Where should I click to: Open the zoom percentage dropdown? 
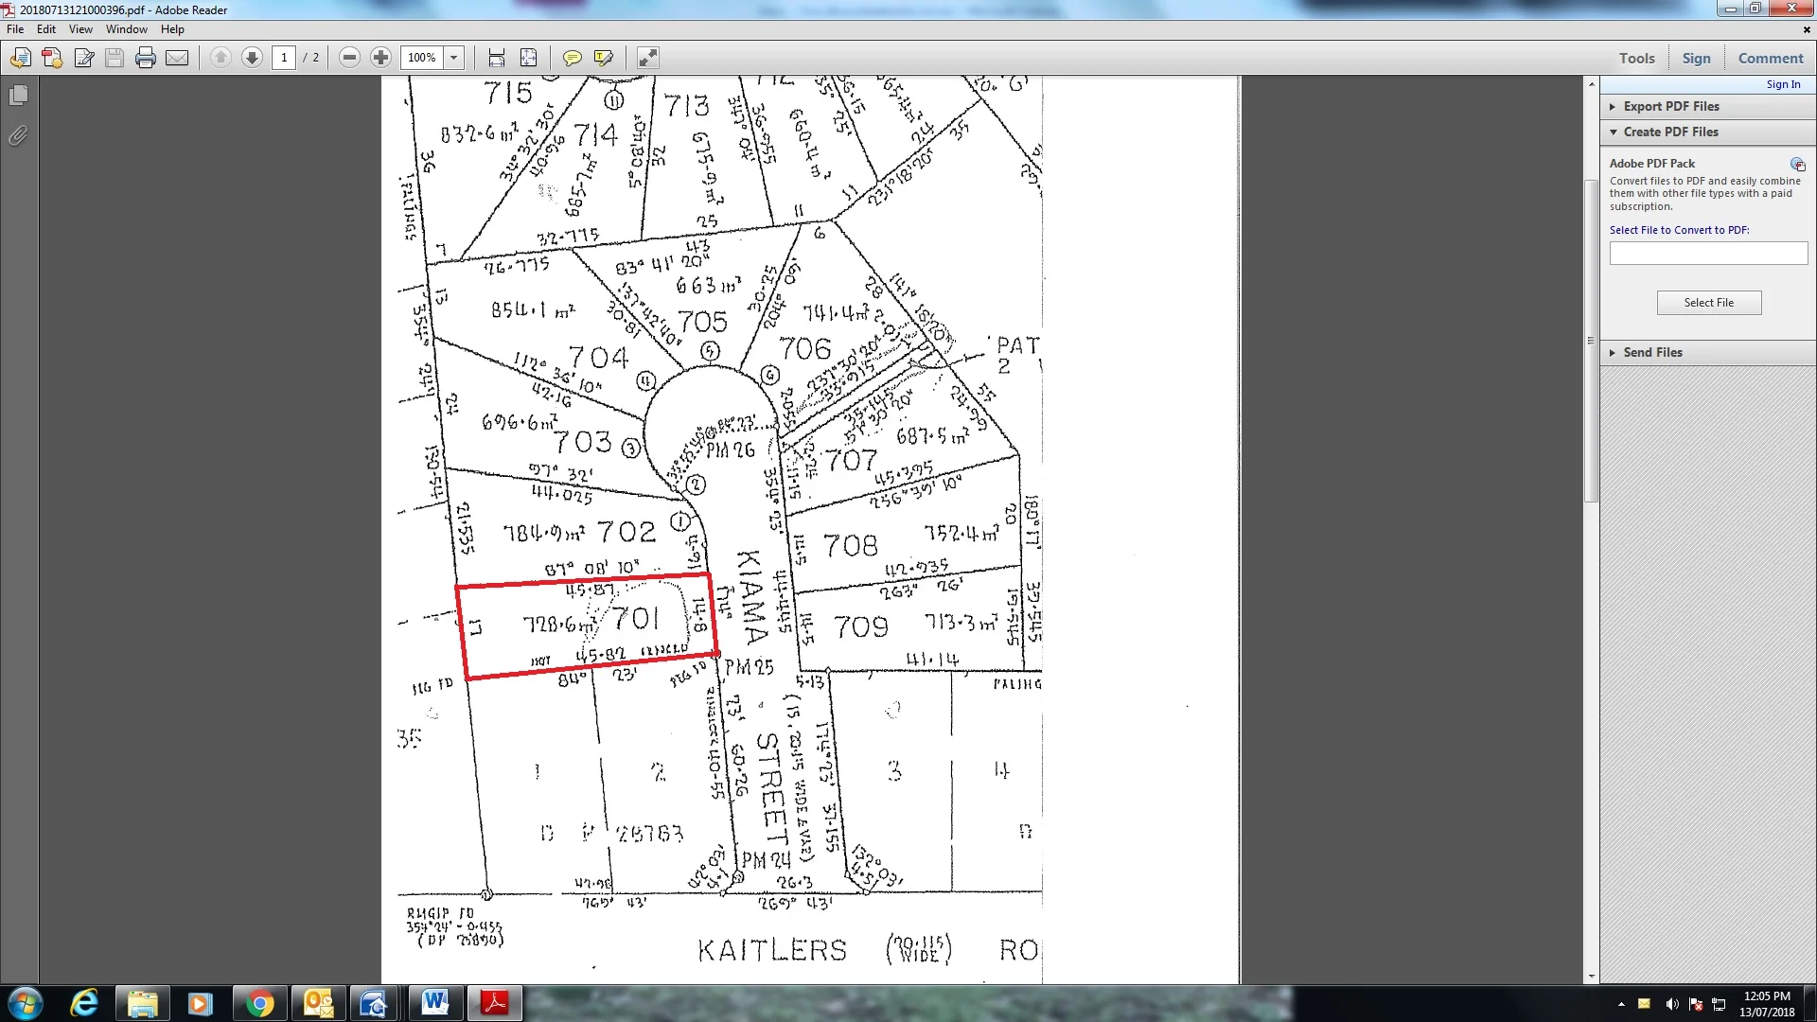[454, 59]
